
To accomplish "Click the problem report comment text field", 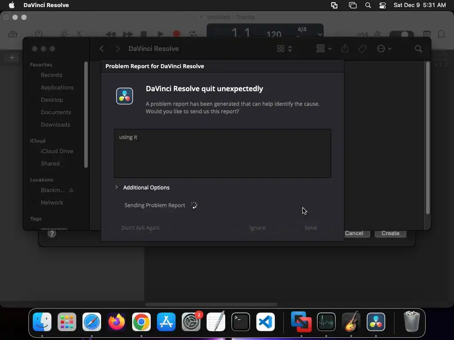I will click(223, 153).
